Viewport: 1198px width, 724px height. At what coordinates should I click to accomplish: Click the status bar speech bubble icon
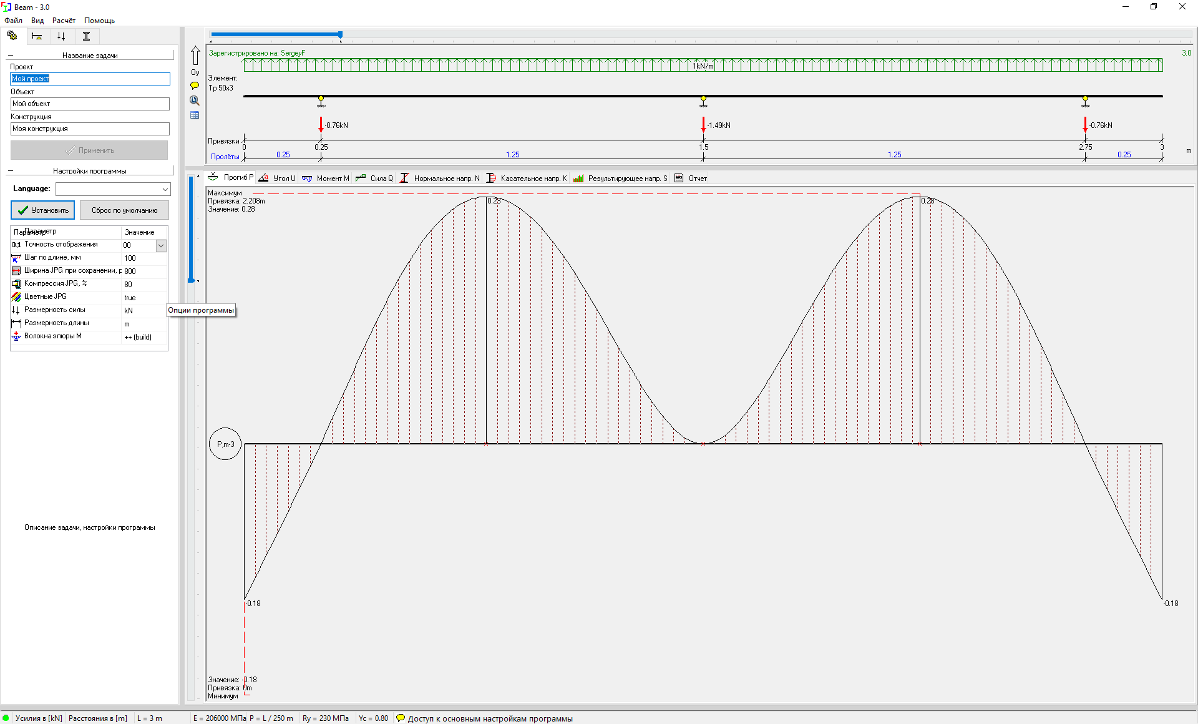401,718
